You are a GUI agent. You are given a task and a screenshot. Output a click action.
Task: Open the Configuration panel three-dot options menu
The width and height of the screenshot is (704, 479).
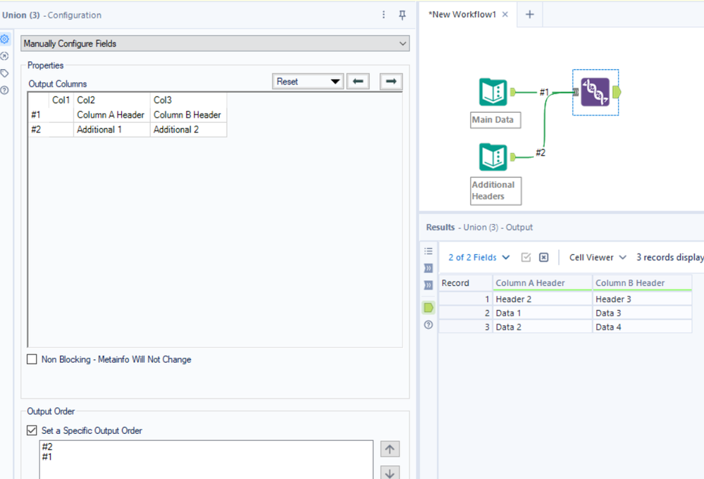click(x=383, y=15)
